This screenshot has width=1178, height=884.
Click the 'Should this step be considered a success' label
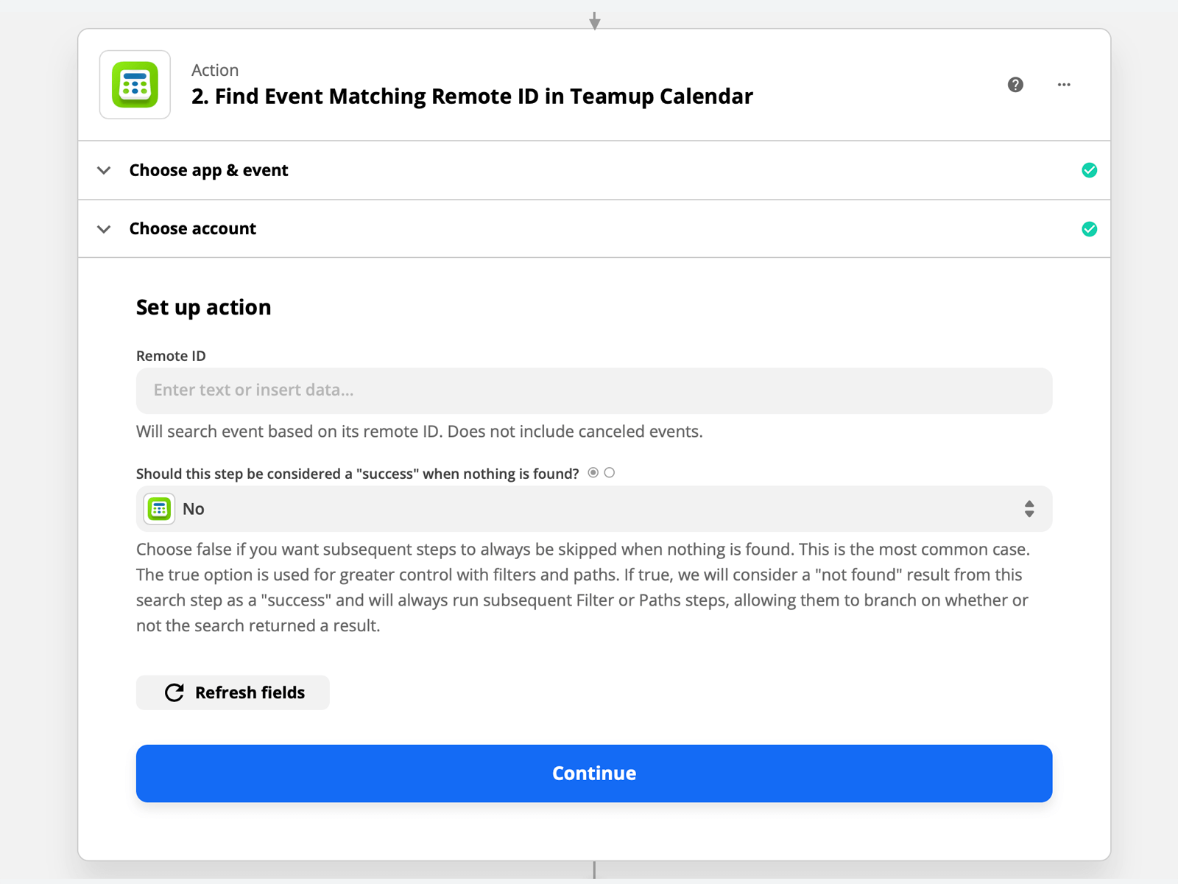pos(358,474)
